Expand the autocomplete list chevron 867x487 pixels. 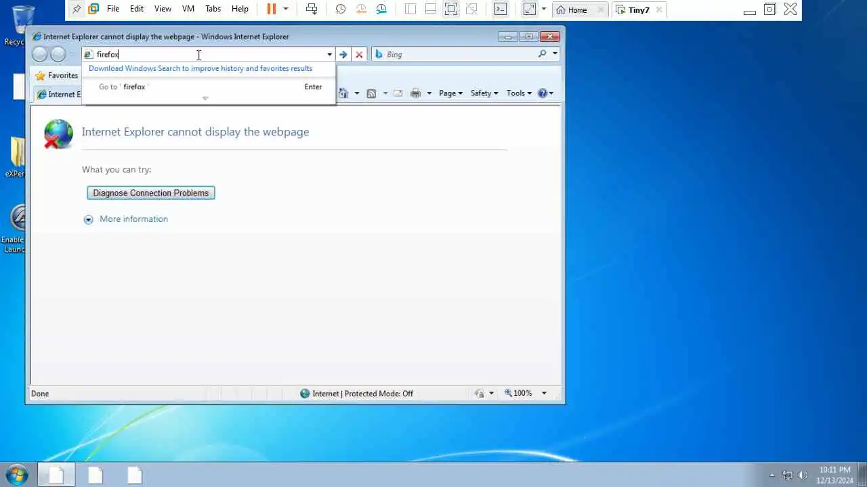click(x=205, y=99)
